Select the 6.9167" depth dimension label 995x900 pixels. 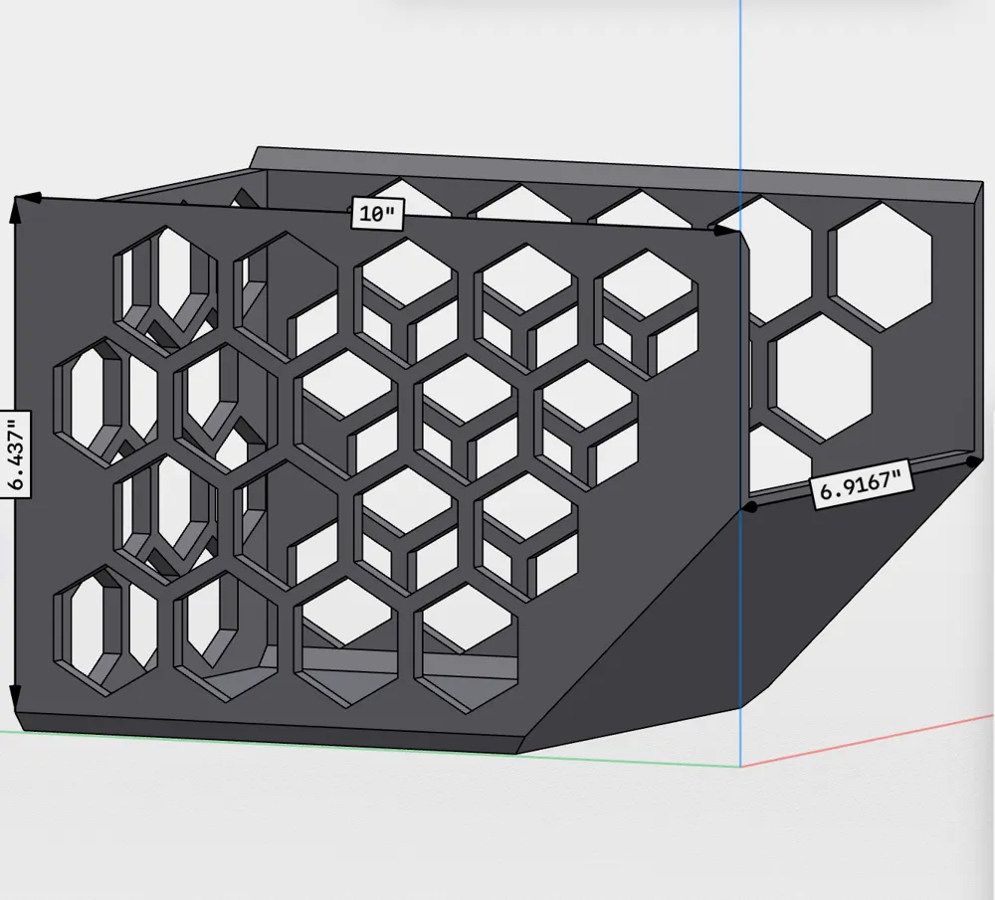(x=861, y=486)
